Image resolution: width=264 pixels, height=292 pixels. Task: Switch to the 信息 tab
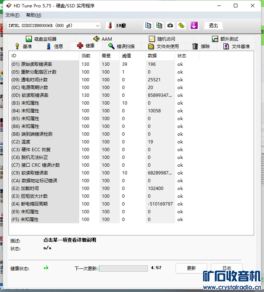click(x=55, y=46)
